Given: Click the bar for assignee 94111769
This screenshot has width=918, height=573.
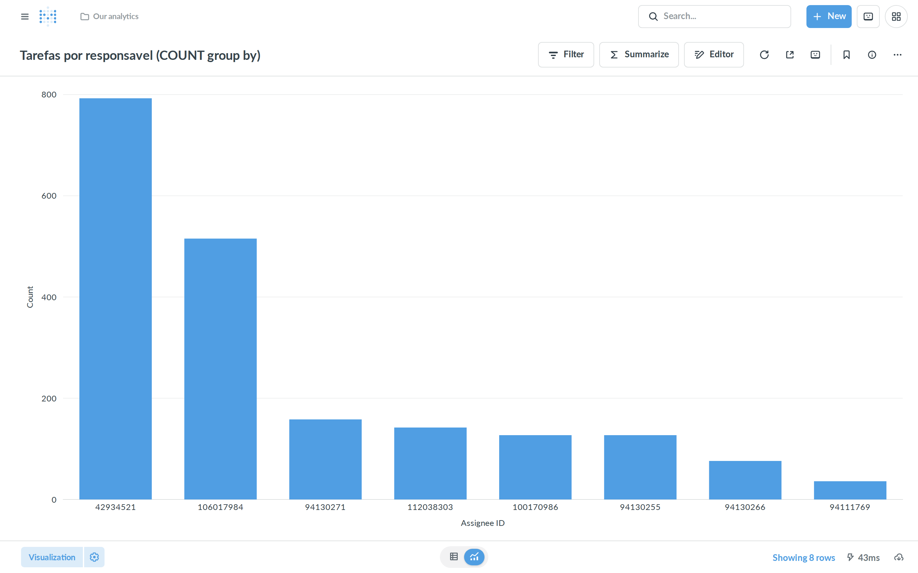Looking at the screenshot, I should pos(850,490).
